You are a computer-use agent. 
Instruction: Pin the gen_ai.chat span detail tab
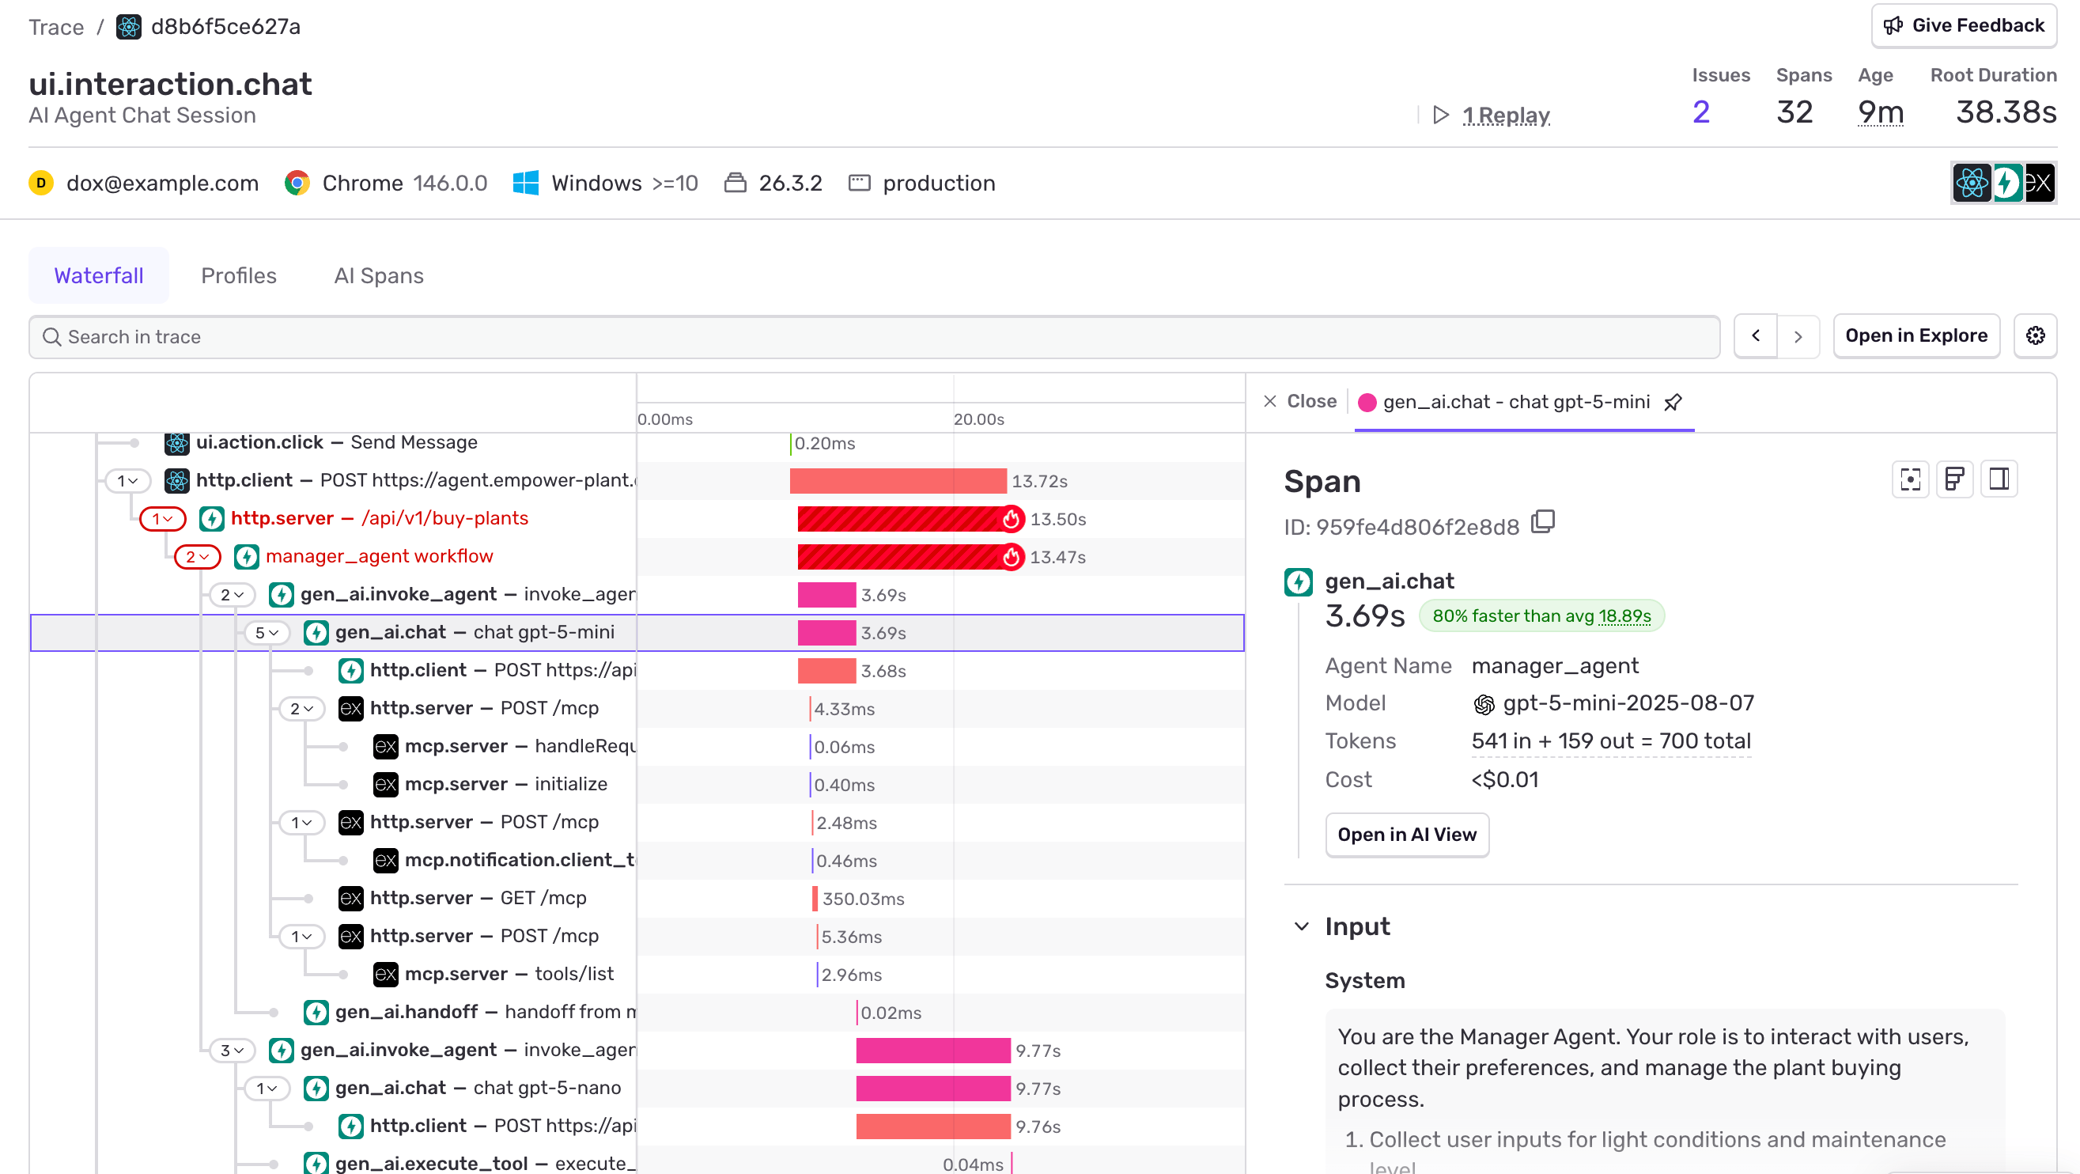point(1672,402)
